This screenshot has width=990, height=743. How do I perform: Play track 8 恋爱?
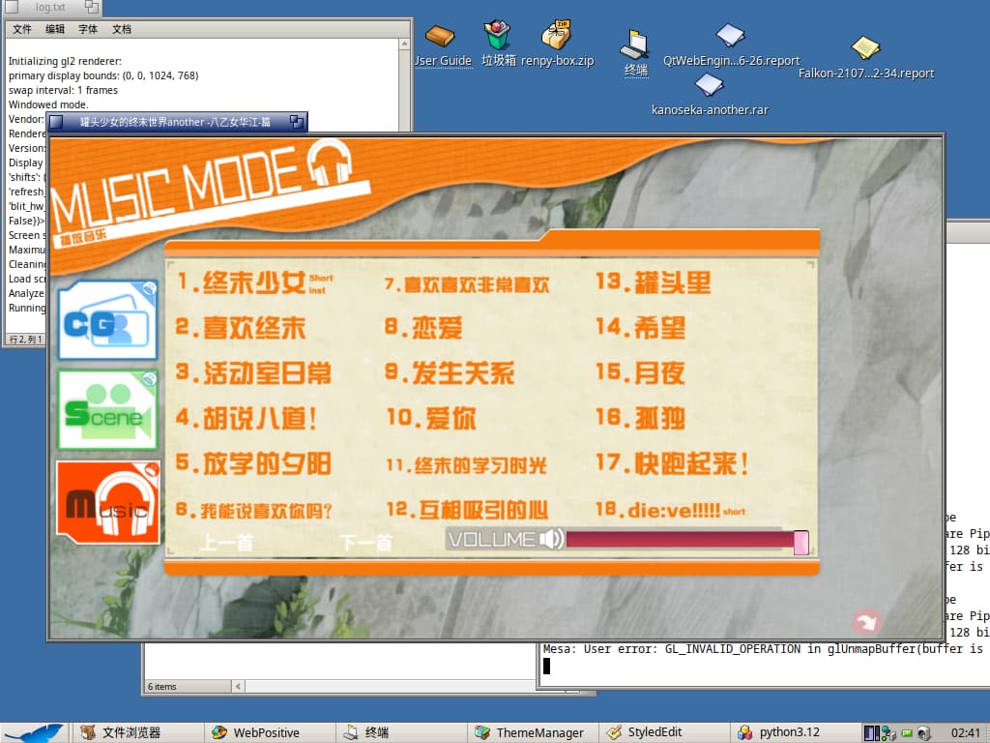click(423, 327)
